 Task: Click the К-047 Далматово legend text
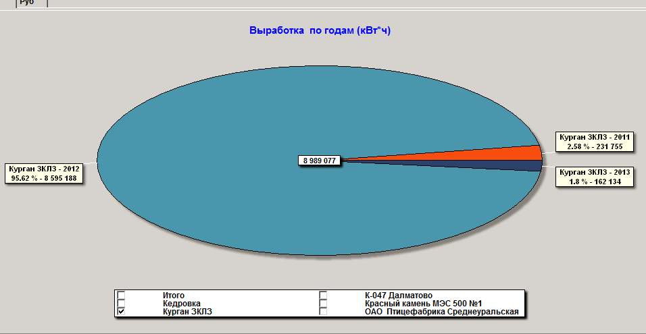(x=393, y=296)
